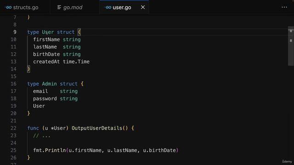Click the Go file icon on user.go
Image resolution: width=294 pixels, height=165 pixels.
(108, 7)
